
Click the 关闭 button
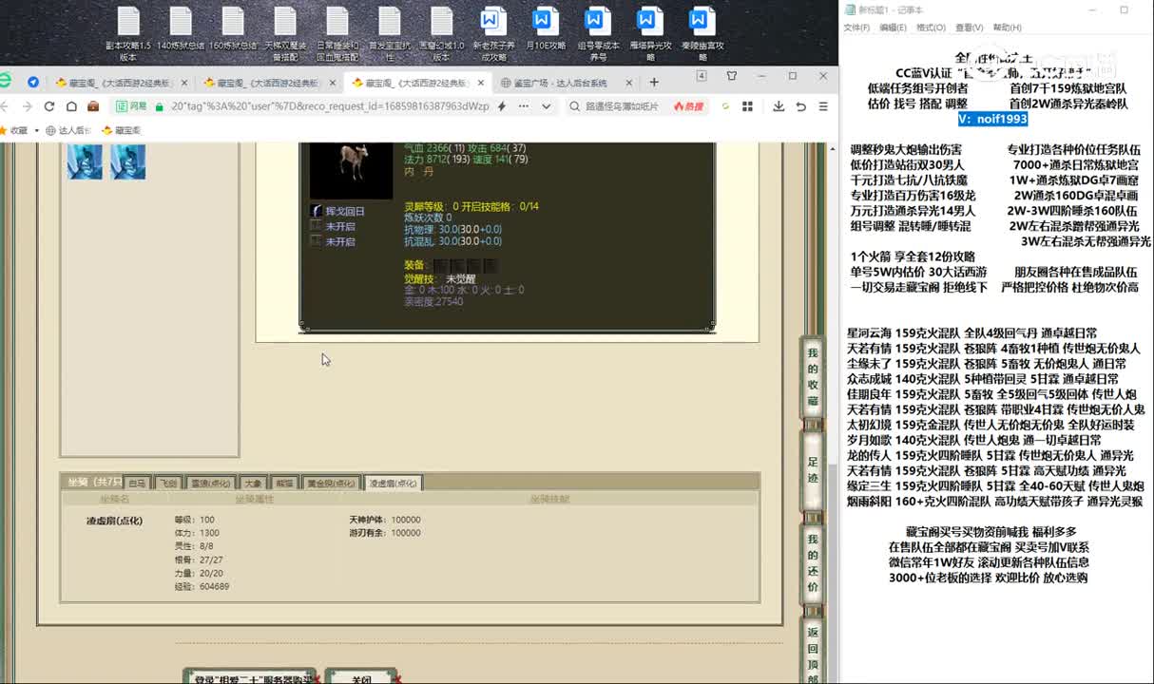[360, 677]
